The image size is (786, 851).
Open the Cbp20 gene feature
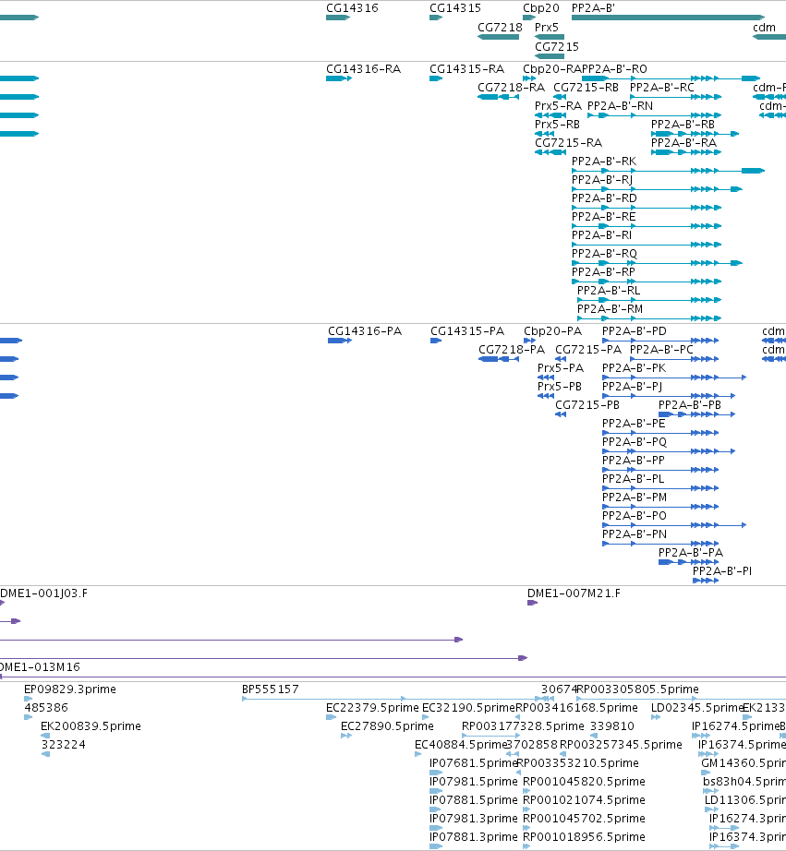click(529, 18)
